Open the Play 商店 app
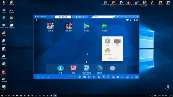 click(x=86, y=27)
